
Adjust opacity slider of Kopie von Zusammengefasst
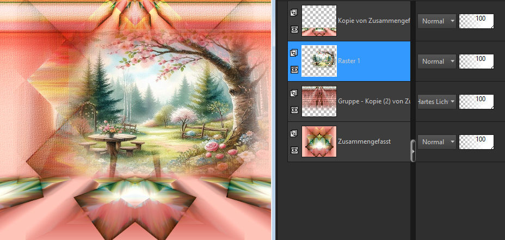476,21
